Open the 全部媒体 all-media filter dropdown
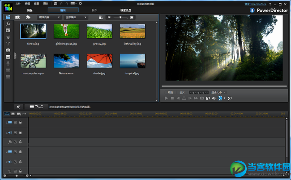 pos(76,17)
